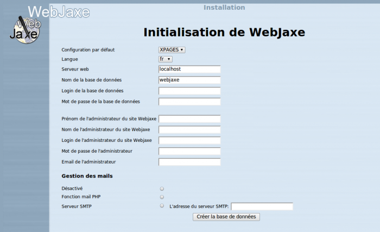Open the Configuration par défaut dropdown
380x232 pixels.
(x=172, y=49)
